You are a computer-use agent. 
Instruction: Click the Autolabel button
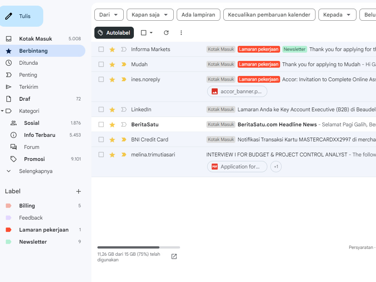114,33
